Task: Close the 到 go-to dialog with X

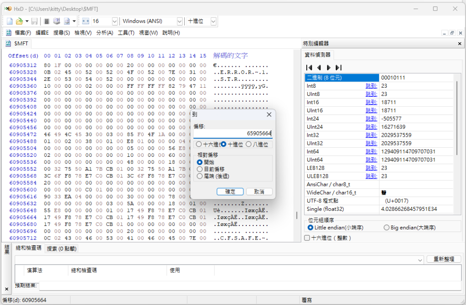Action: click(269, 115)
